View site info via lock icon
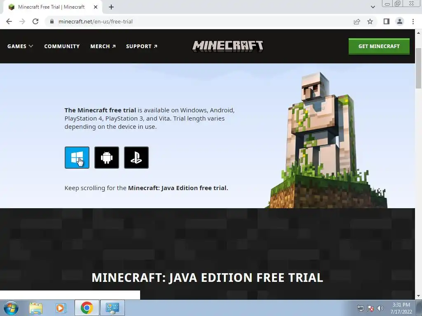422x316 pixels. pos(52,21)
